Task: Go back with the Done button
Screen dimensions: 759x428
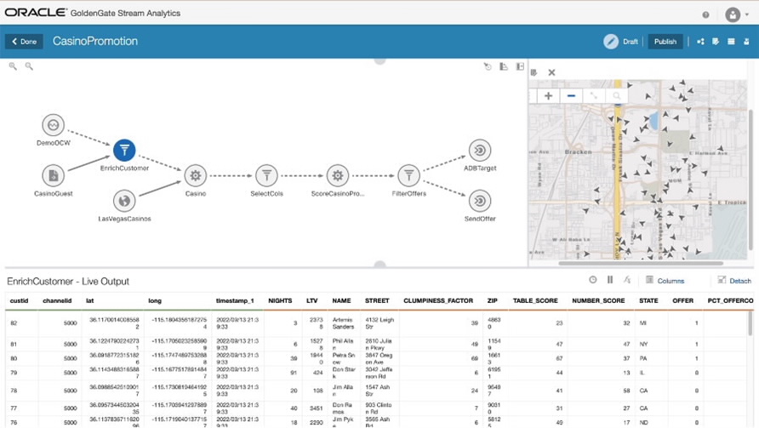Action: (x=24, y=42)
